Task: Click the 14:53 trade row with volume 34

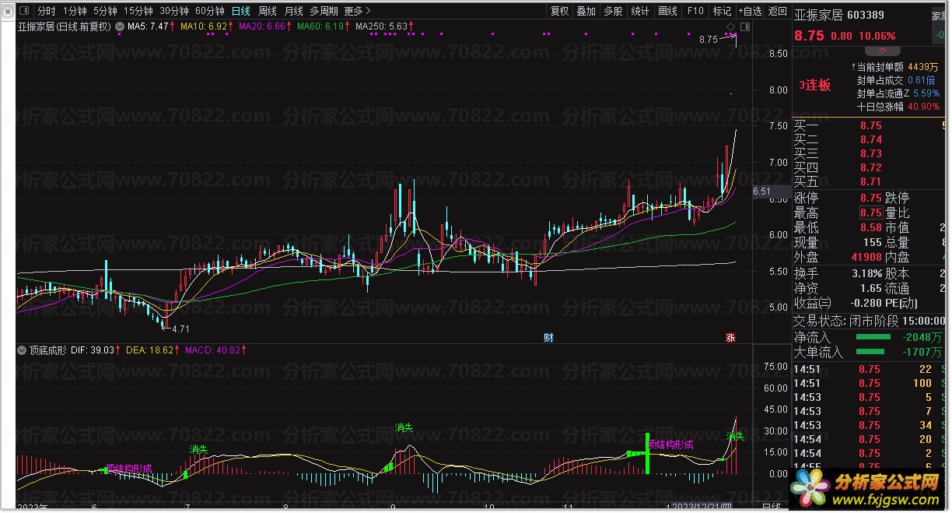Action: tap(869, 426)
